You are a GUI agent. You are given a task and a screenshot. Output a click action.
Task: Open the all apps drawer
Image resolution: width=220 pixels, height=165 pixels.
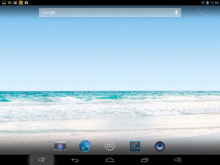point(110,146)
